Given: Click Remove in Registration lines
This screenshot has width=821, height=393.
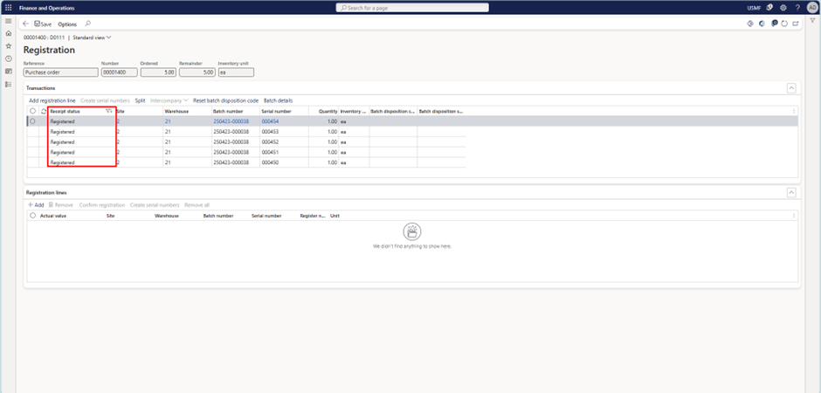Looking at the screenshot, I should tap(61, 205).
